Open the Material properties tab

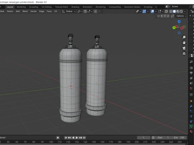pos(191,131)
